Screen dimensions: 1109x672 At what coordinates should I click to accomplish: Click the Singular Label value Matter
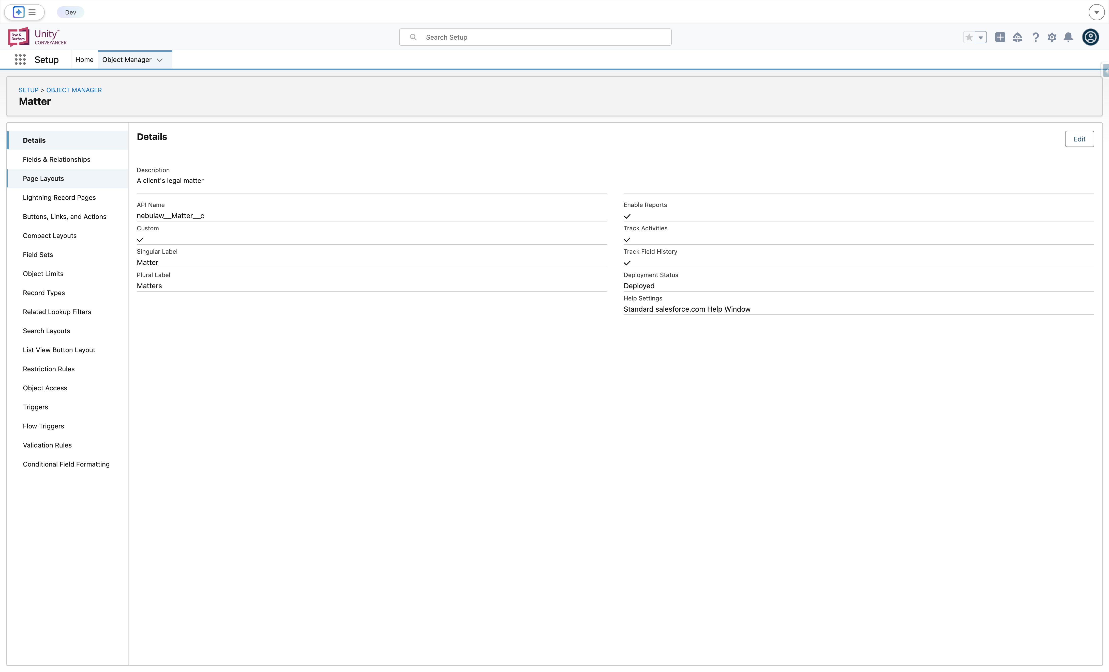click(148, 263)
